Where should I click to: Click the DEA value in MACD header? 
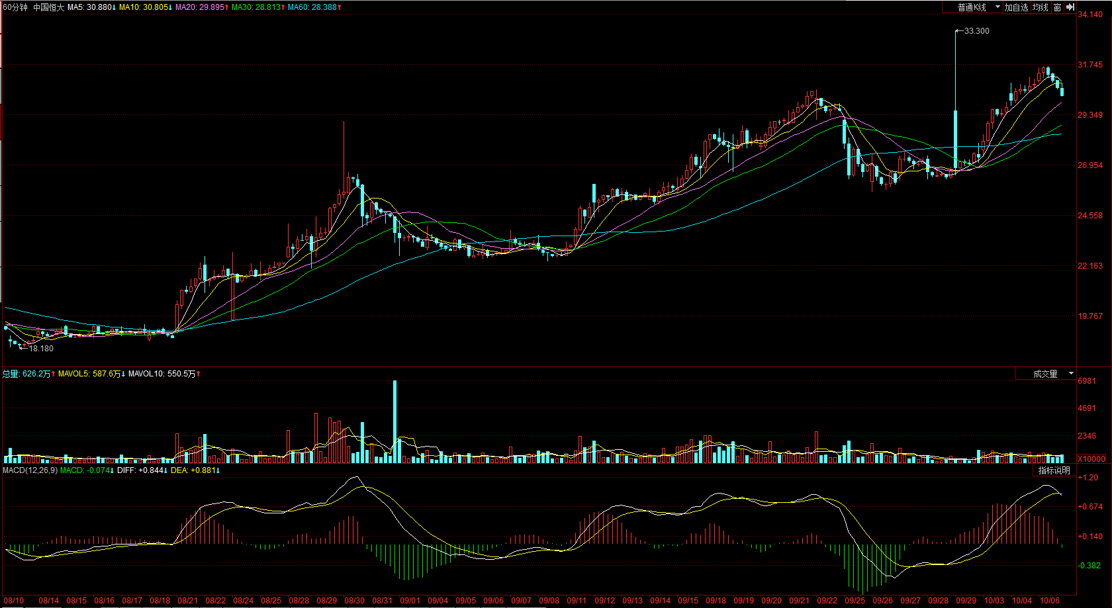coord(195,470)
